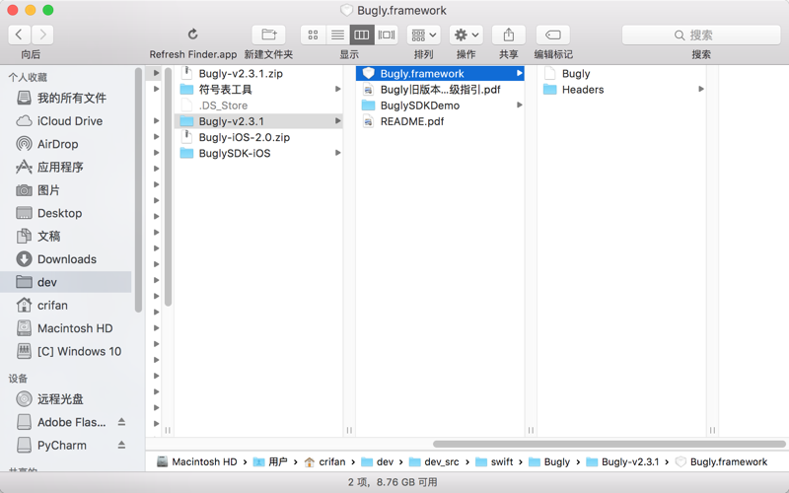
Task: Click the Share toolbar button
Action: pos(508,35)
